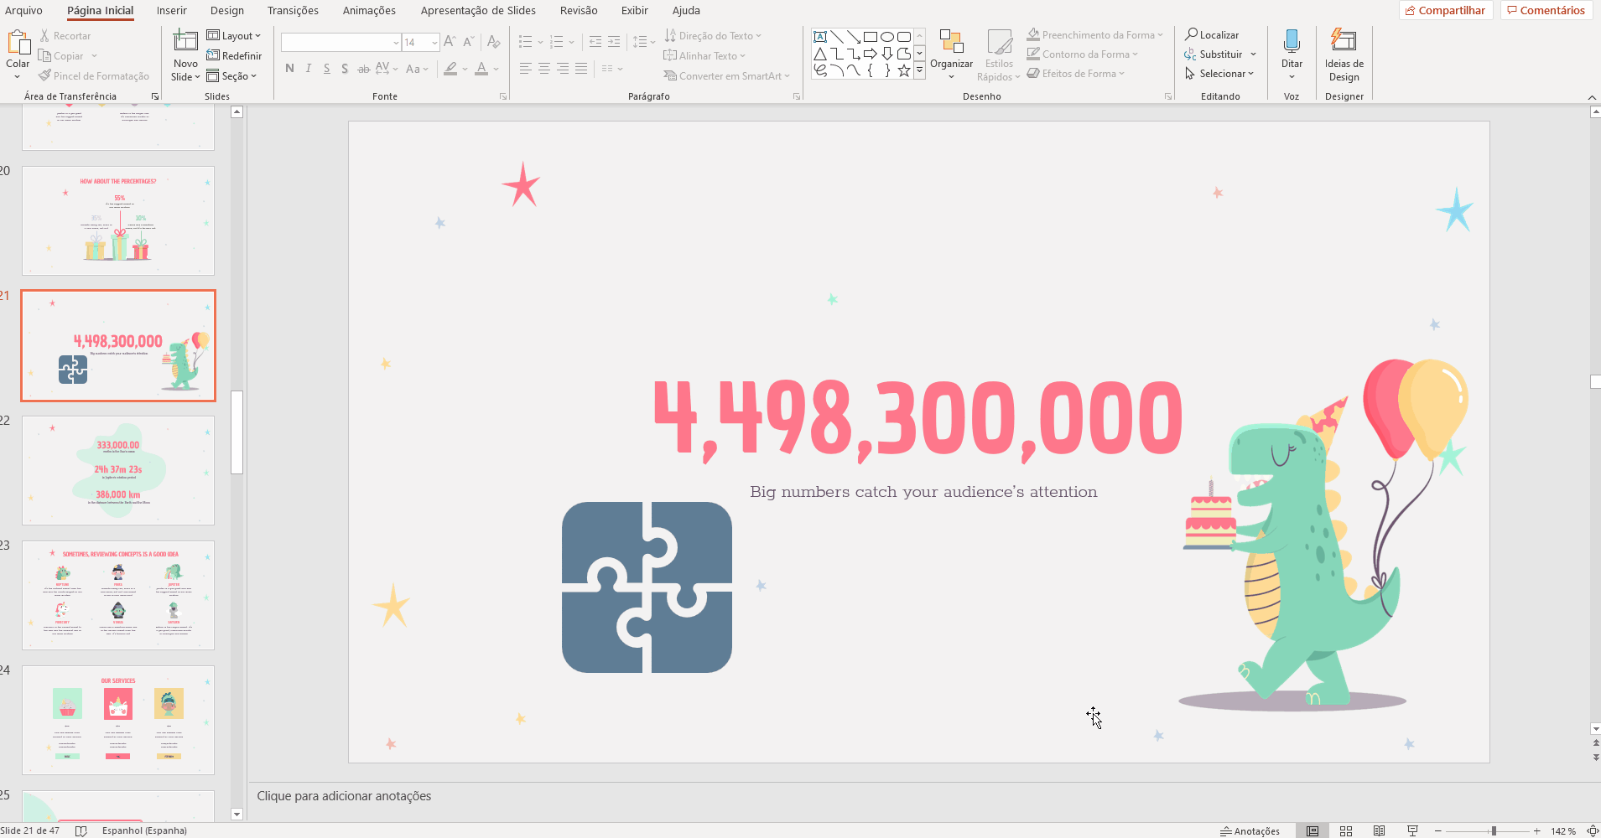
Task: Increase font size with the larger A icon
Action: point(450,42)
